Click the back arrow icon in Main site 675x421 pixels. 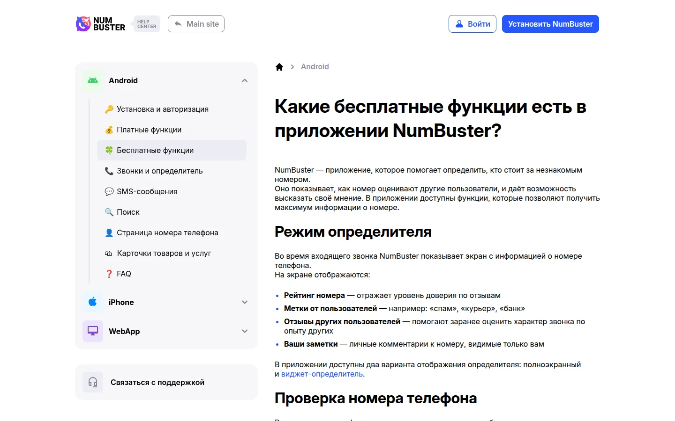[x=178, y=24]
